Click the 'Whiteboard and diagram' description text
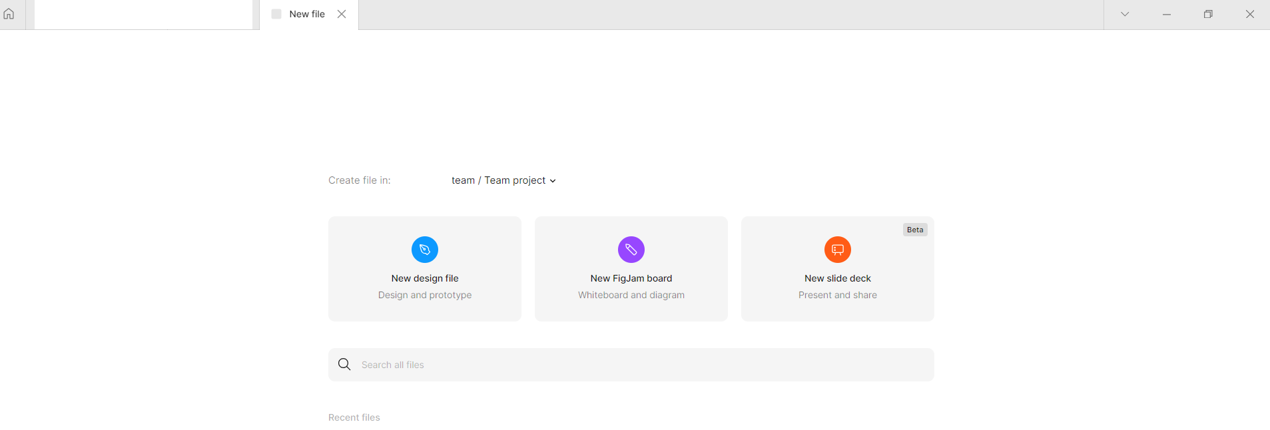The height and width of the screenshot is (430, 1270). click(x=631, y=295)
